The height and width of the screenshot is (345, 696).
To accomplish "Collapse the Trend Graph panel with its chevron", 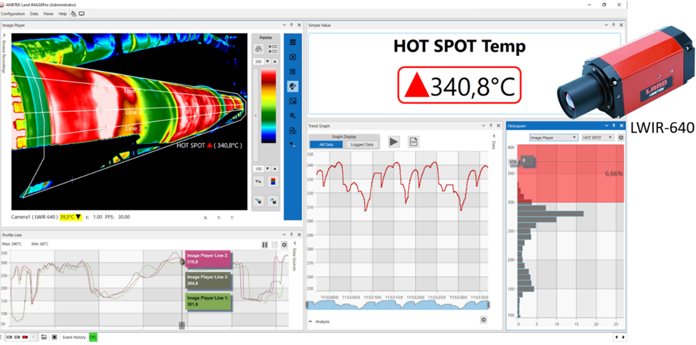I will point(483,125).
